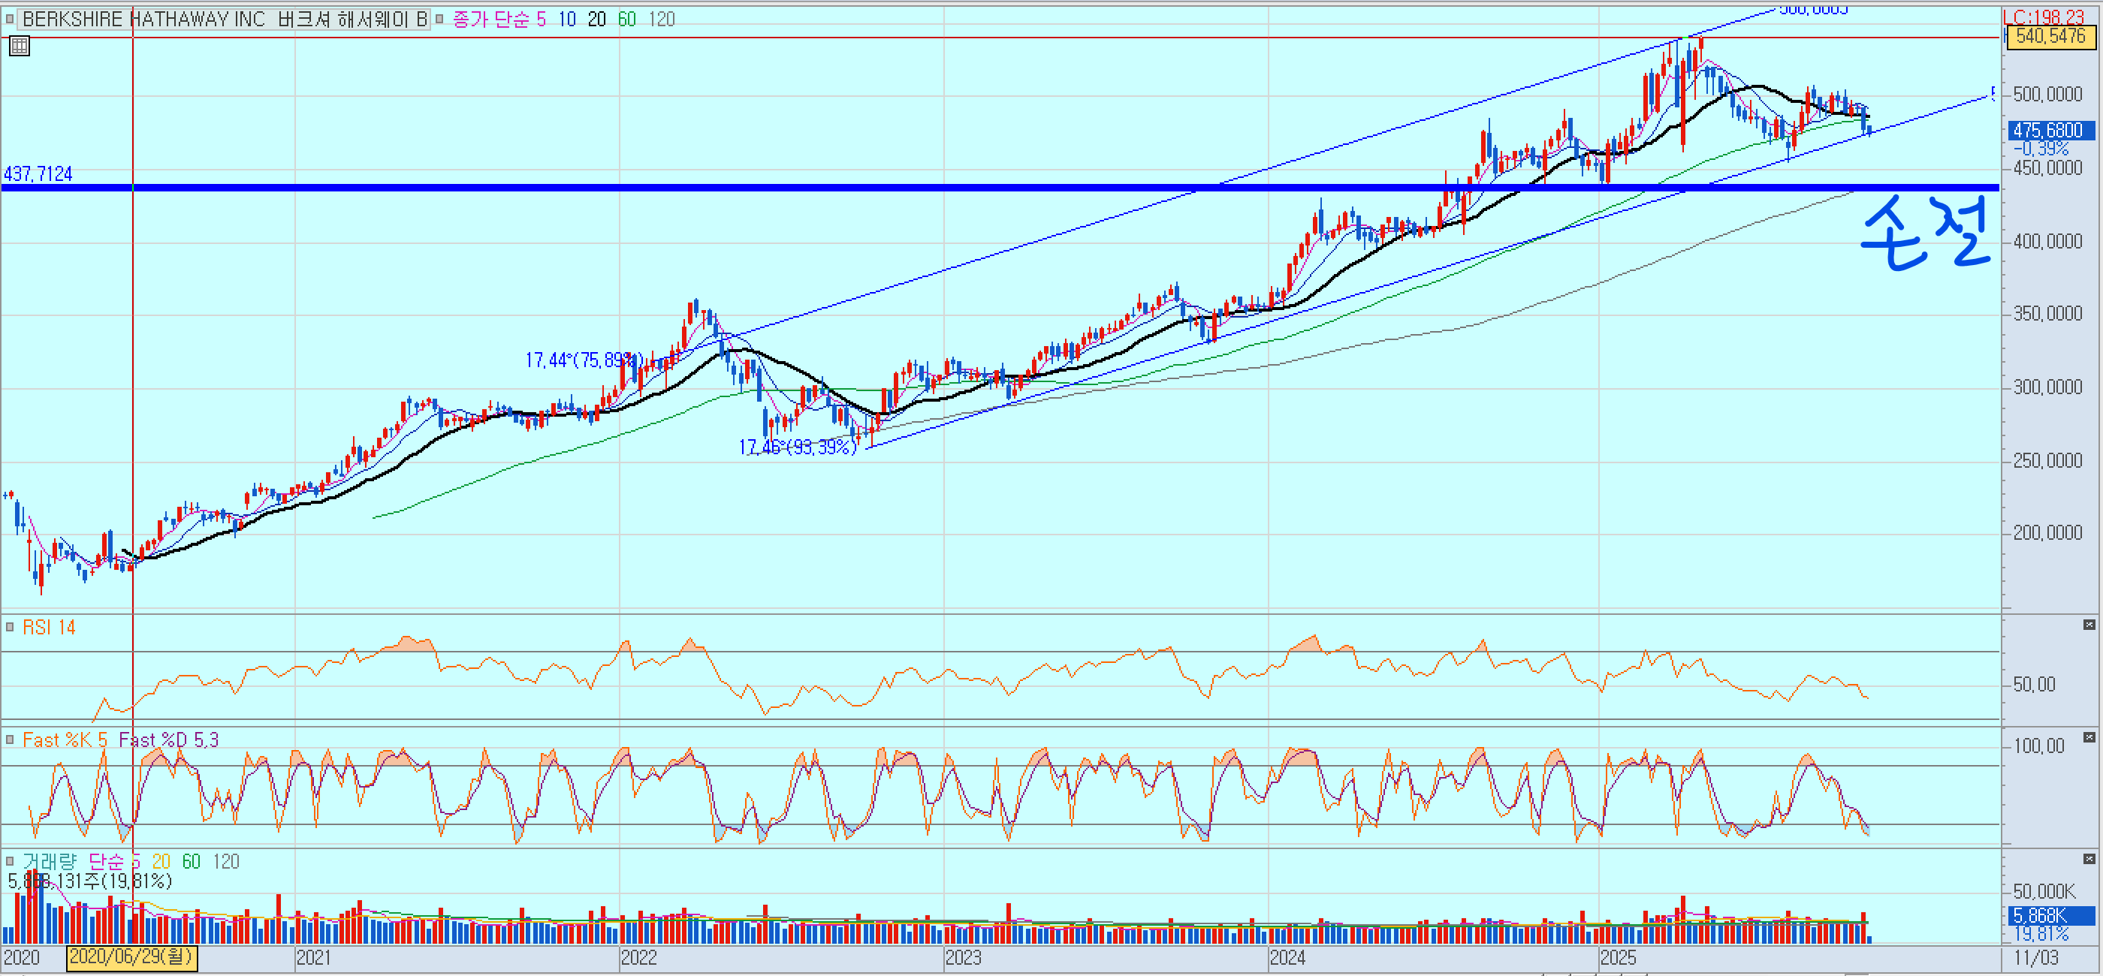Click square marker before BERKSHIRE HATHAWAY title
The height and width of the screenshot is (976, 2103).
10,19
